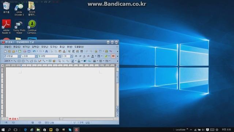The height and width of the screenshot is (132, 234).
Task: Click the line color pen icon
Action: [73, 61]
